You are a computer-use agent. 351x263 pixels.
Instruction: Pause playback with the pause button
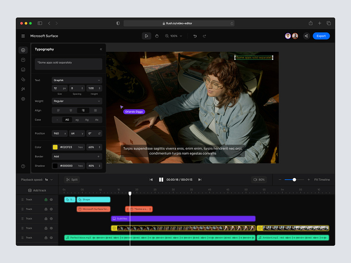pyautogui.click(x=161, y=180)
